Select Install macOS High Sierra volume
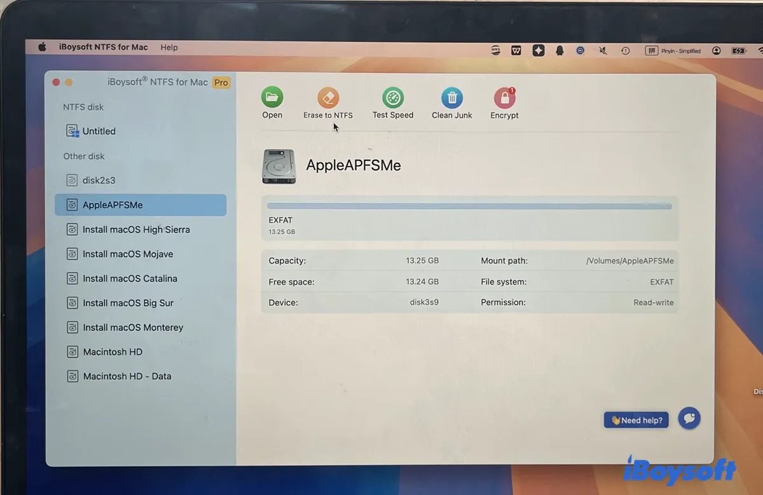 pyautogui.click(x=128, y=230)
